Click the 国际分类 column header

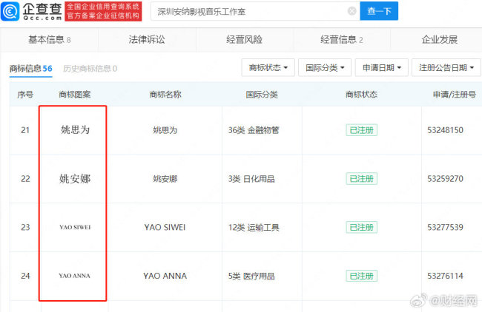pyautogui.click(x=262, y=95)
